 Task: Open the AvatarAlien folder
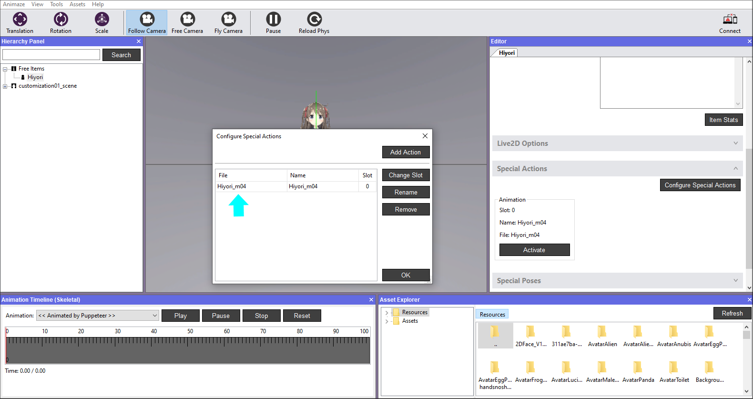(x=602, y=336)
